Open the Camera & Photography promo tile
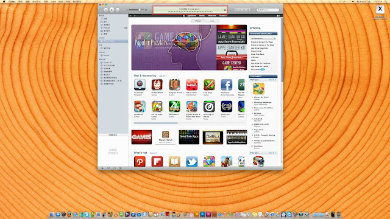Screen dimensions: 390x219 pos(213,137)
